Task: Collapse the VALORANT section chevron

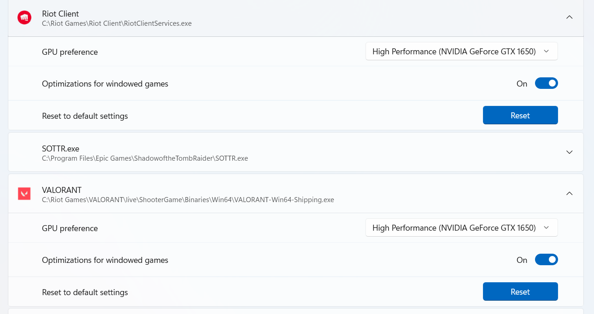Action: 569,194
